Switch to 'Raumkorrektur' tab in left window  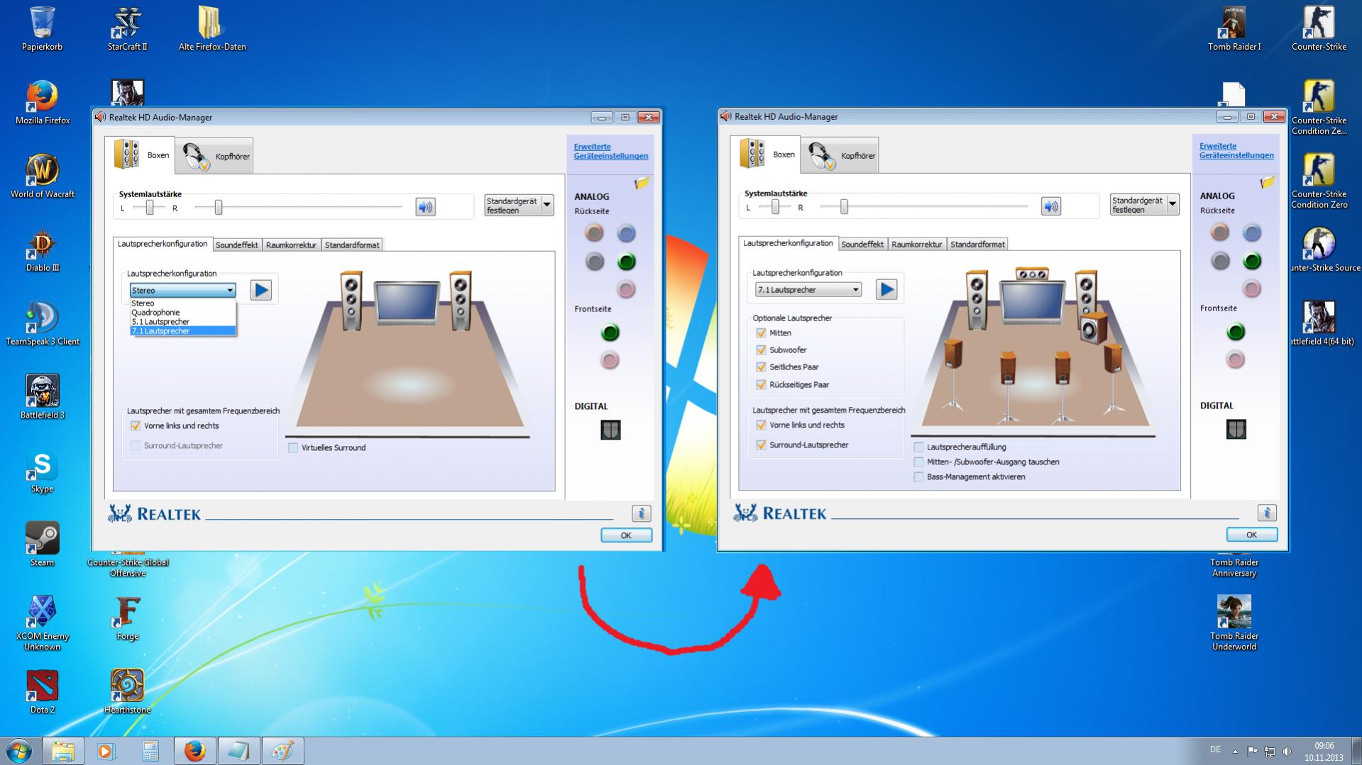(291, 245)
